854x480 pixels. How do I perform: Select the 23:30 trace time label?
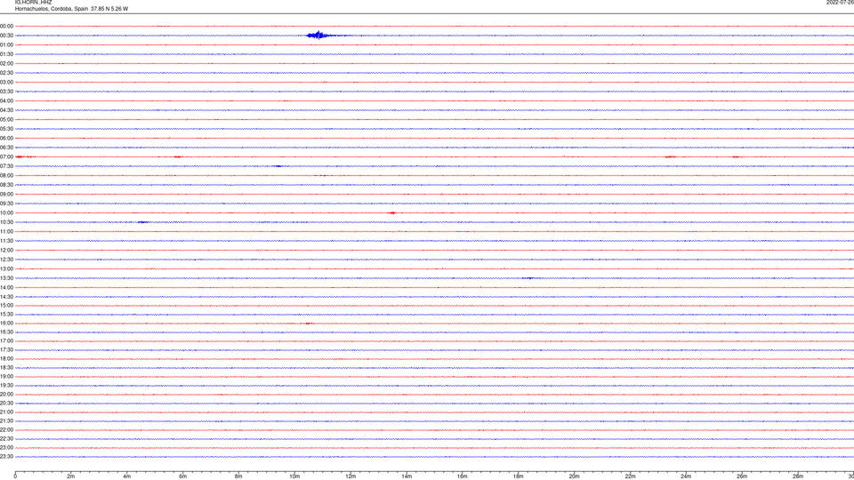click(x=6, y=457)
